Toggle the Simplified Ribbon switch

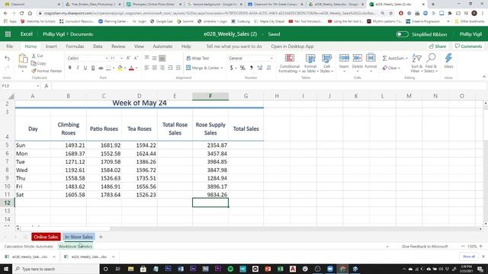[402, 34]
